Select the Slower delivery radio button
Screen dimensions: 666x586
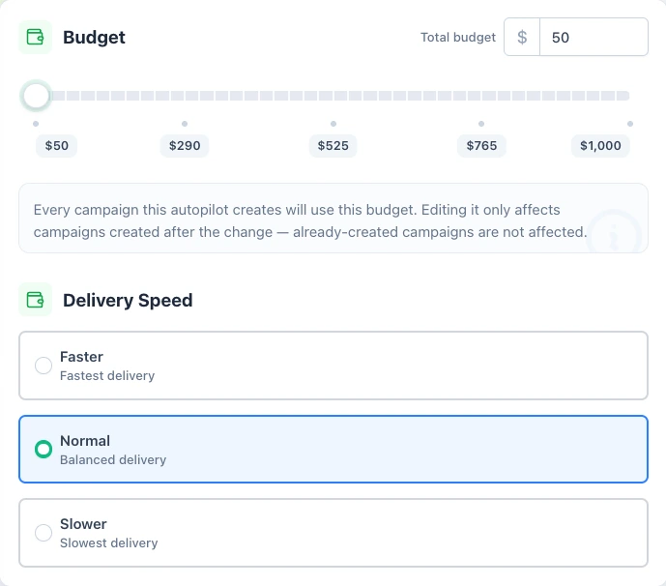[43, 533]
